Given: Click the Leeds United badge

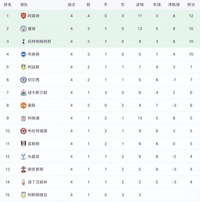Looking at the screenshot, I should click(23, 67).
